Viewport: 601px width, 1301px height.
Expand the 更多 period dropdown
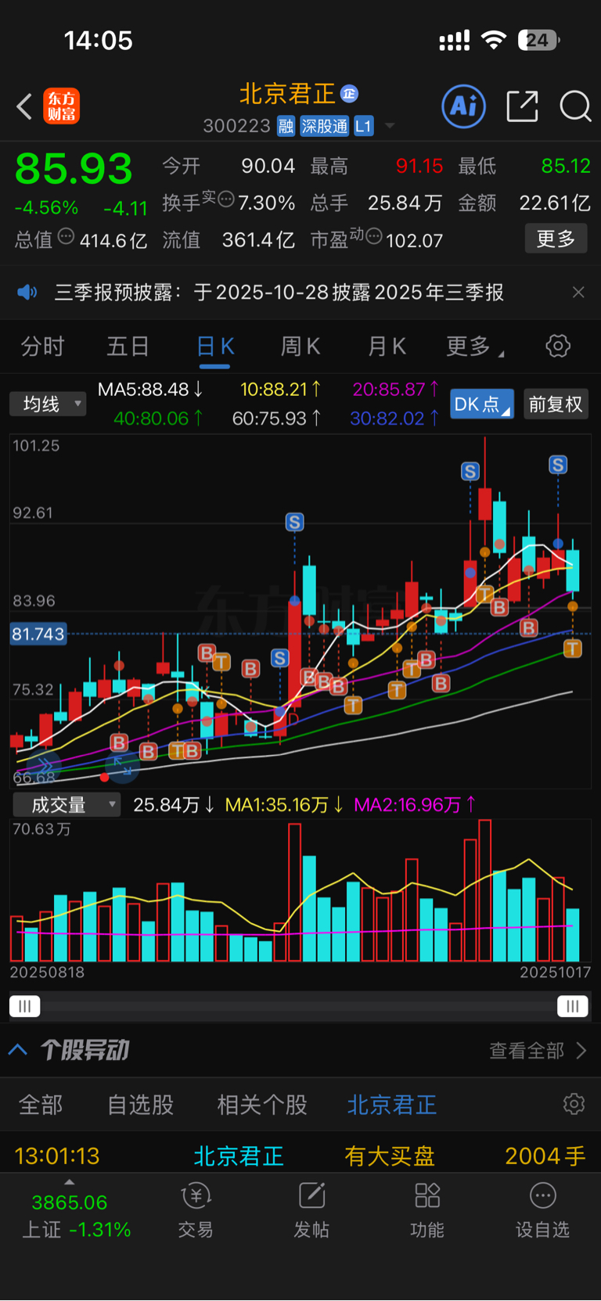474,346
